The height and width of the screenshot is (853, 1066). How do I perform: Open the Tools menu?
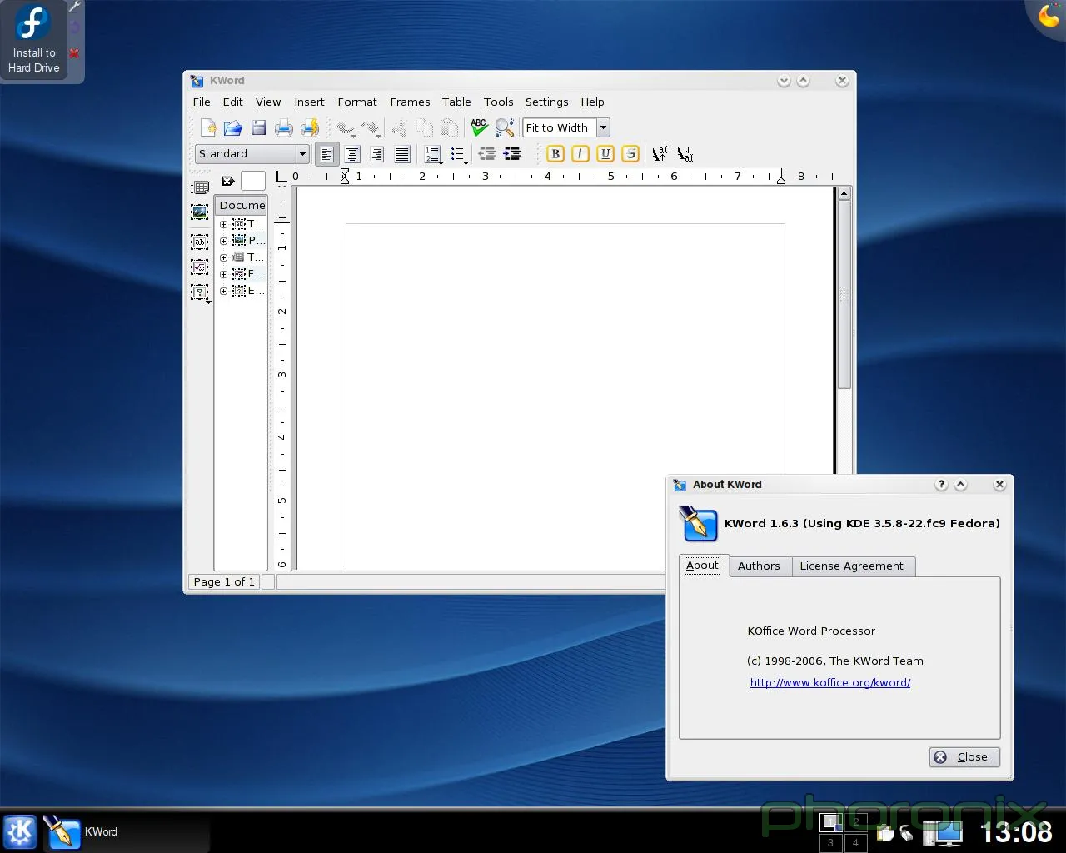click(498, 102)
